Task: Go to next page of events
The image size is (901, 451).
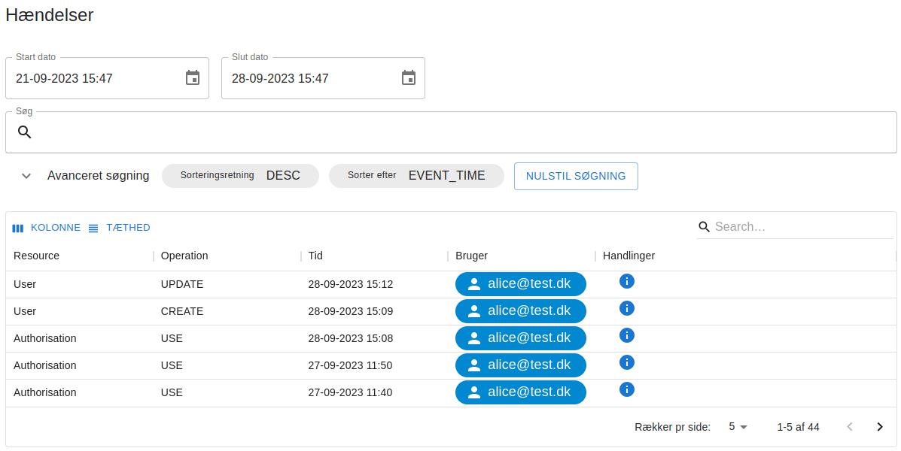Action: pyautogui.click(x=879, y=427)
